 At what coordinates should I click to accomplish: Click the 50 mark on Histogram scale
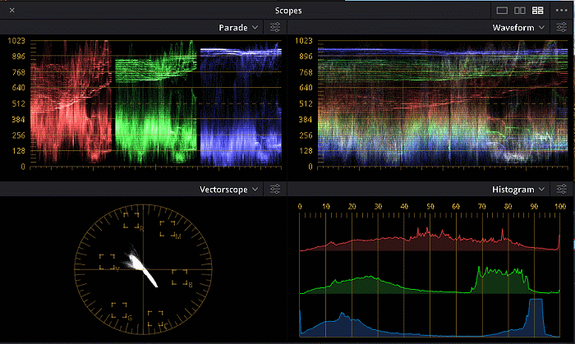(x=430, y=207)
